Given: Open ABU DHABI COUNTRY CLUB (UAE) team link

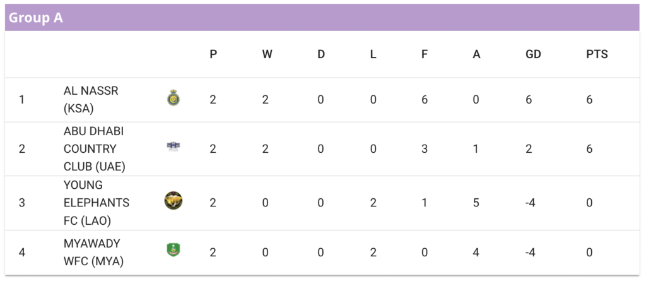Looking at the screenshot, I should coord(95,149).
